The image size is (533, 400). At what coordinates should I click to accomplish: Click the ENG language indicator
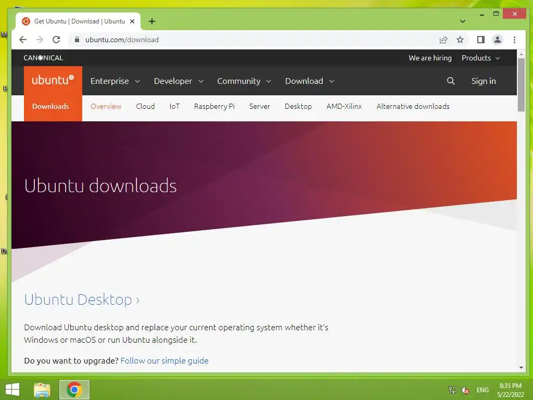coord(483,390)
